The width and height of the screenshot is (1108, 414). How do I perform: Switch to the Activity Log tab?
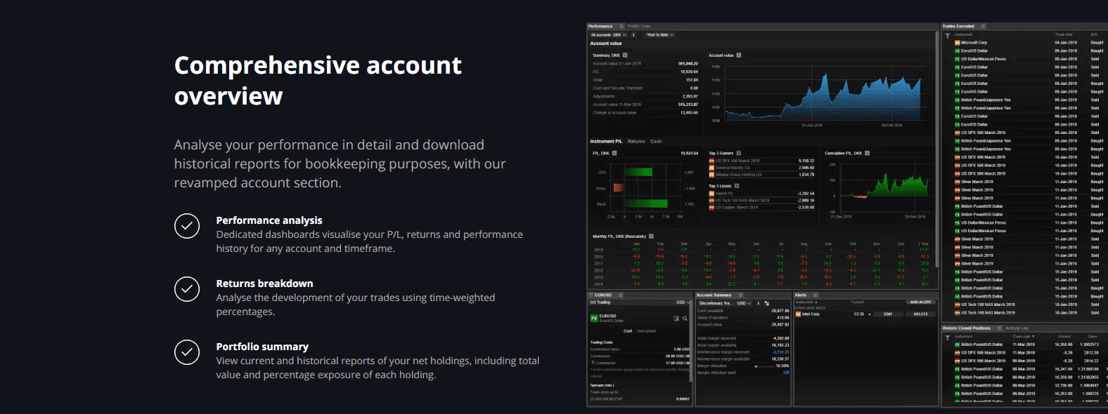(1017, 328)
